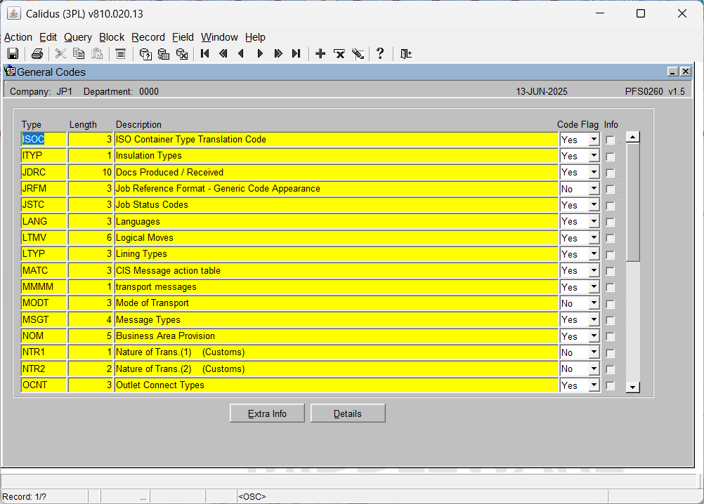Click the Enter Query database icon
The width and height of the screenshot is (704, 504).
(x=145, y=54)
